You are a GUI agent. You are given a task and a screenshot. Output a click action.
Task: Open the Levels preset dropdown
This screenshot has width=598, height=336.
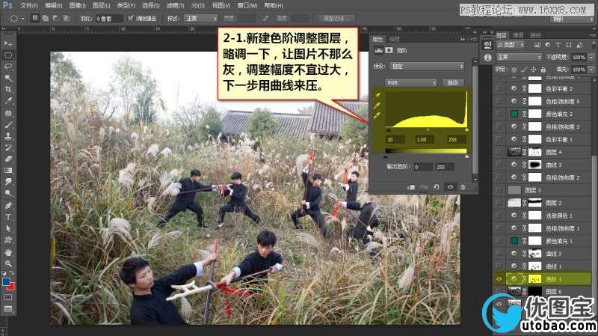pos(427,67)
